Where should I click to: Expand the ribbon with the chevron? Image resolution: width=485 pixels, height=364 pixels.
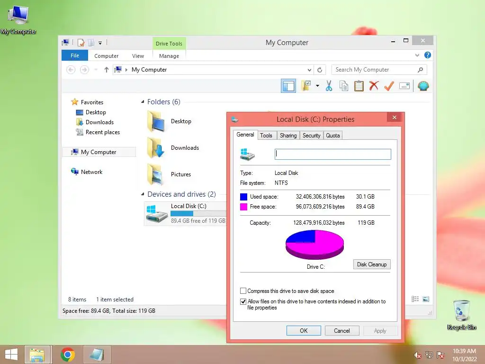click(417, 55)
